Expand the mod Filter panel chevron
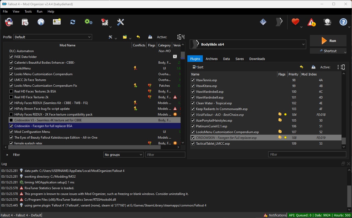The image size is (352, 218). click(x=7, y=155)
